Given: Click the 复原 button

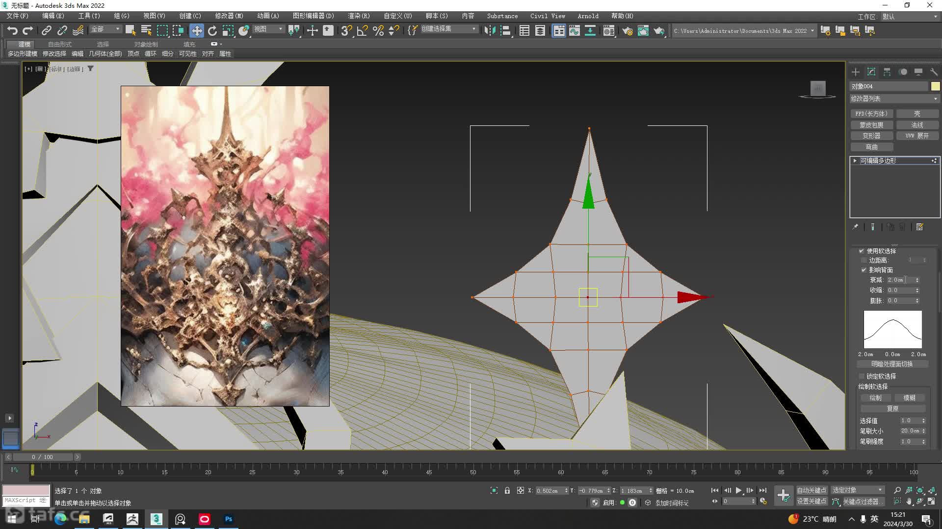Looking at the screenshot, I should 892,409.
